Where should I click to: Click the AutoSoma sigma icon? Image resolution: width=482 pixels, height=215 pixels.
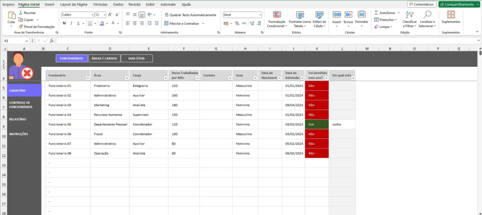click(377, 13)
